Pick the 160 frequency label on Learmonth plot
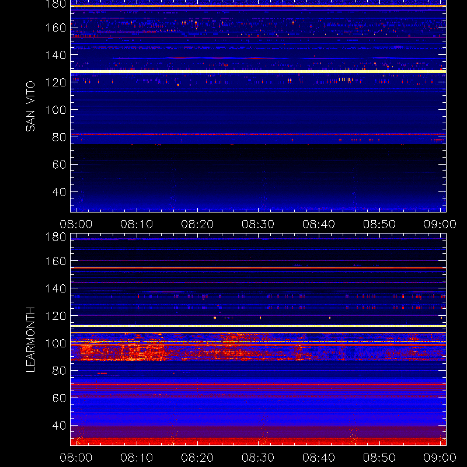This screenshot has height=467, width=467. click(x=55, y=261)
